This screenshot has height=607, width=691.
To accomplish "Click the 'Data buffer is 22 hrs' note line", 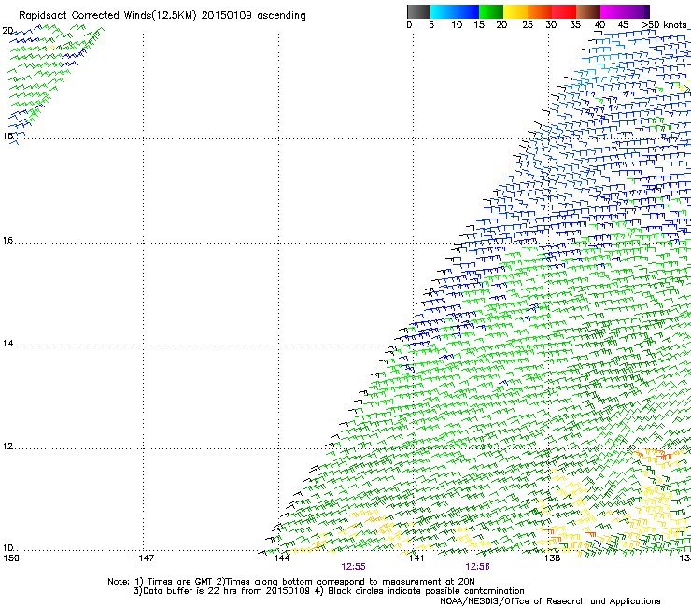I will click(x=329, y=591).
